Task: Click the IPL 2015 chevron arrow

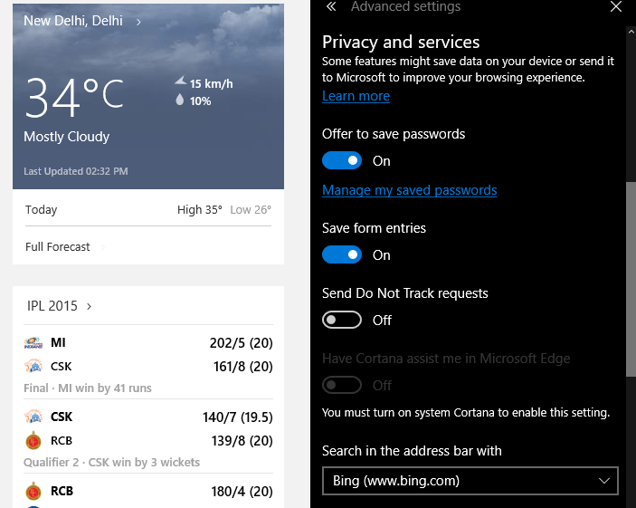Action: click(x=90, y=306)
